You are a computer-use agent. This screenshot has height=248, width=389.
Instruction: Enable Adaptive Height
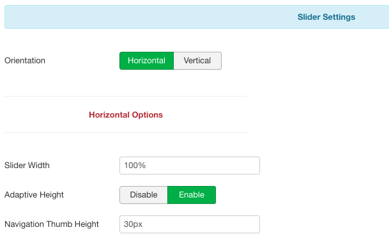pos(192,195)
